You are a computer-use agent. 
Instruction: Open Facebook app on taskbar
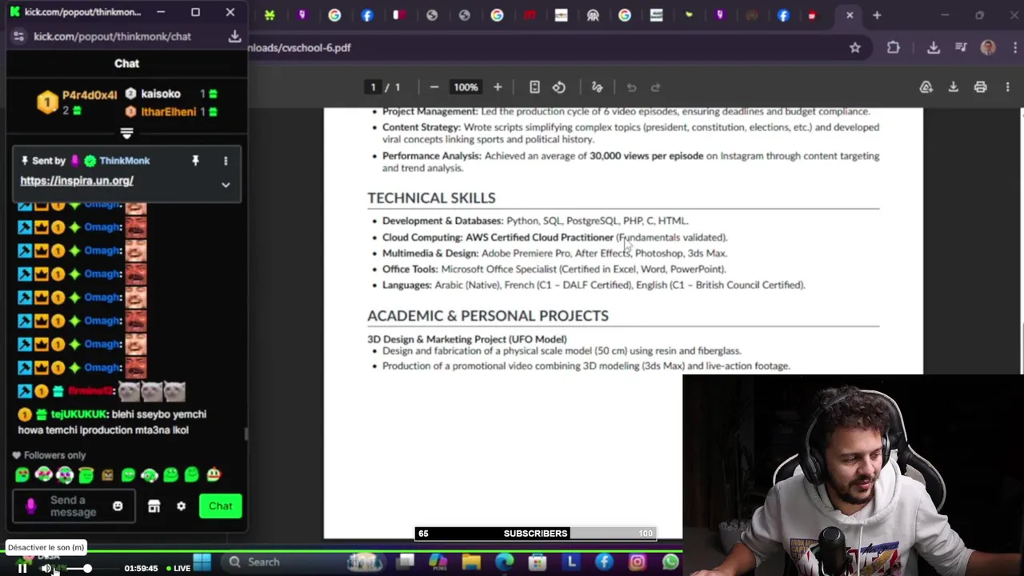click(604, 562)
